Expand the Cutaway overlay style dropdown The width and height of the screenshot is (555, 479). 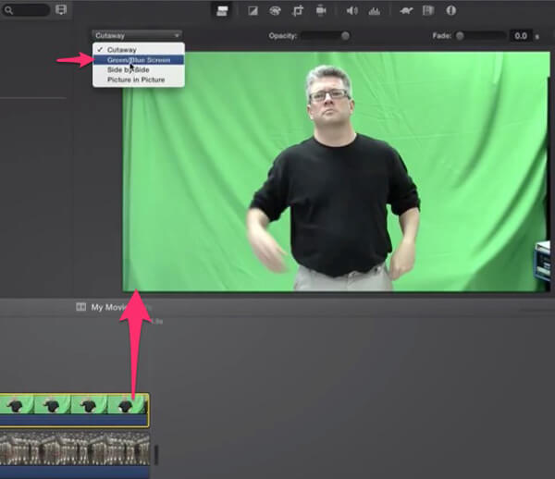[137, 35]
